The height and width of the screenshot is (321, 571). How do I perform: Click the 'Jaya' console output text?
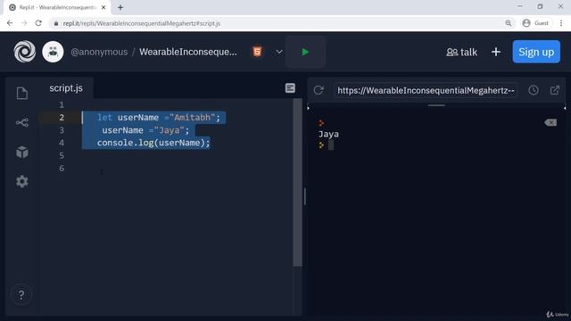[328, 134]
